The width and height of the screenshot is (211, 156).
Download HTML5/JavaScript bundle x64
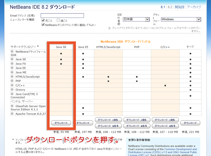pyautogui.click(x=108, y=126)
